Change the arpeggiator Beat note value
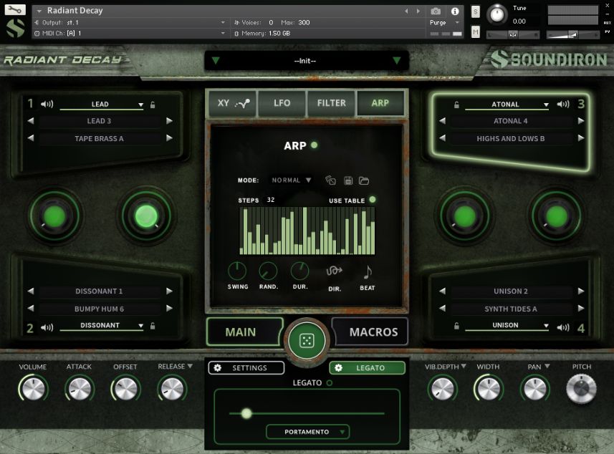Image resolution: width=614 pixels, height=454 pixels. [x=367, y=271]
